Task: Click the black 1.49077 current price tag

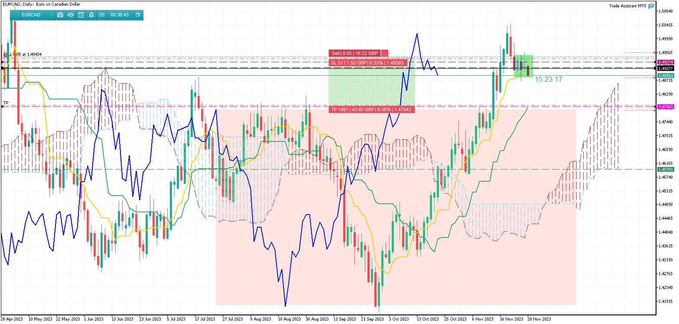Action: (665, 68)
